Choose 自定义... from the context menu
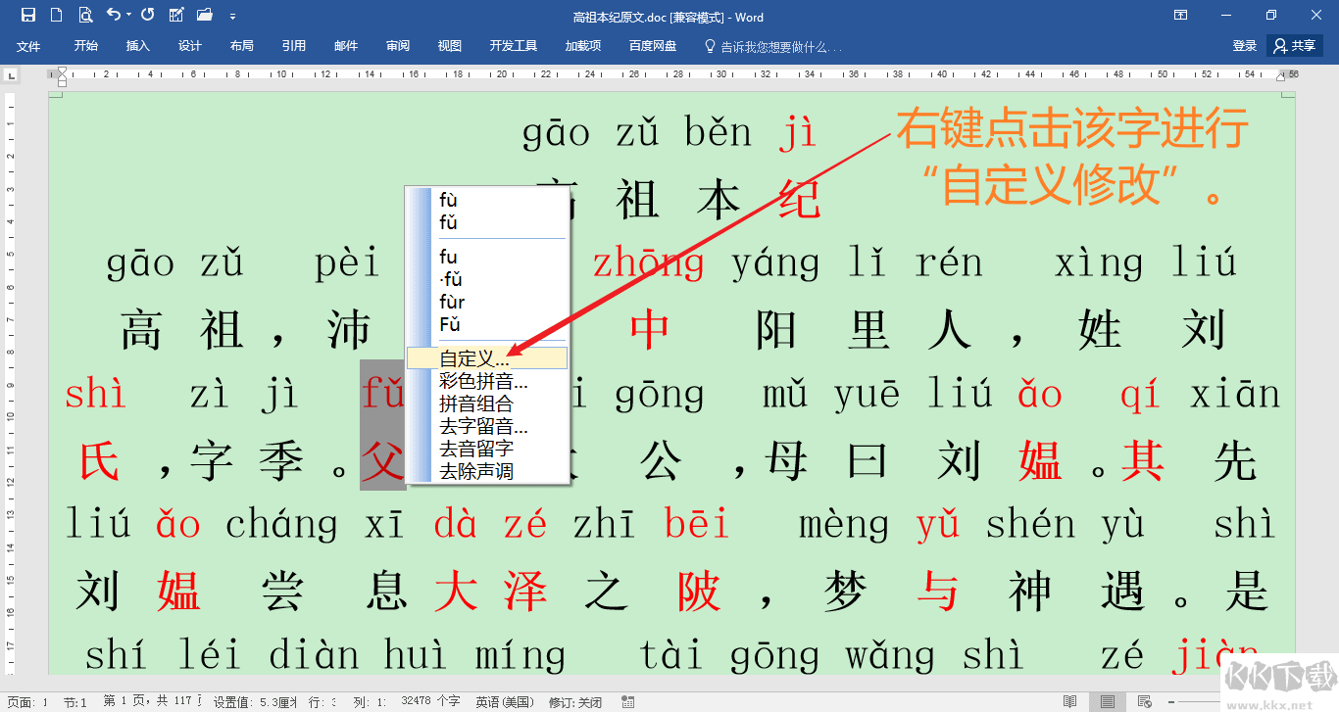1339x712 pixels. tap(473, 356)
